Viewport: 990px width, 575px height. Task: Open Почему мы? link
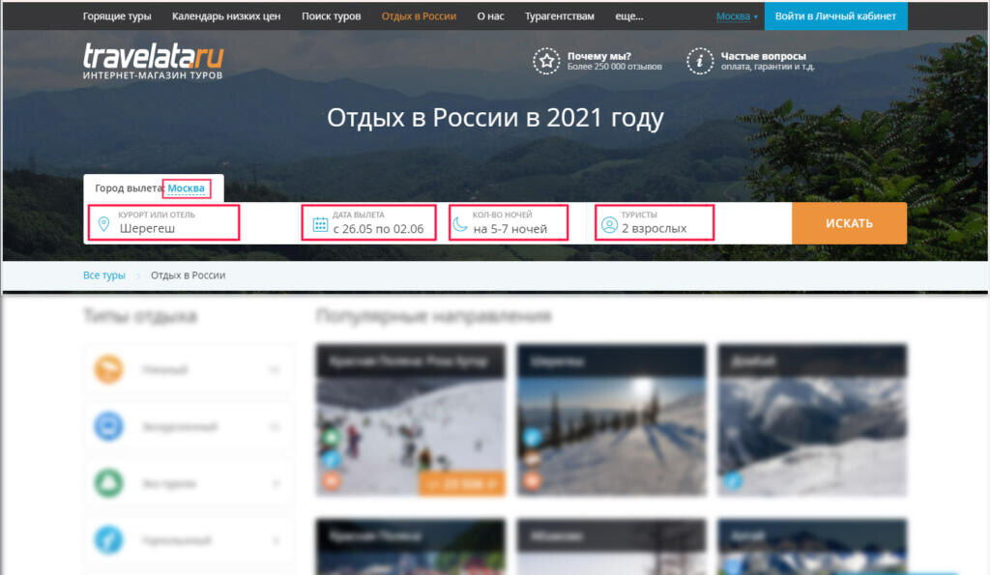click(598, 56)
